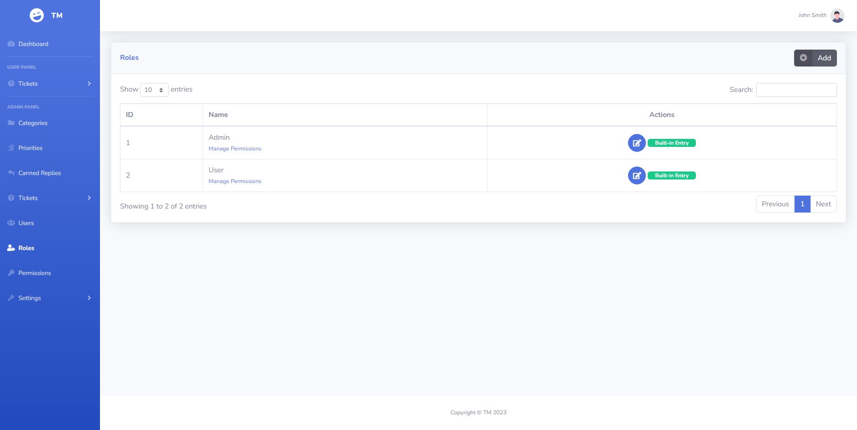Select Roles in the sidebar menu
Screen dimensions: 857x430
click(x=26, y=248)
